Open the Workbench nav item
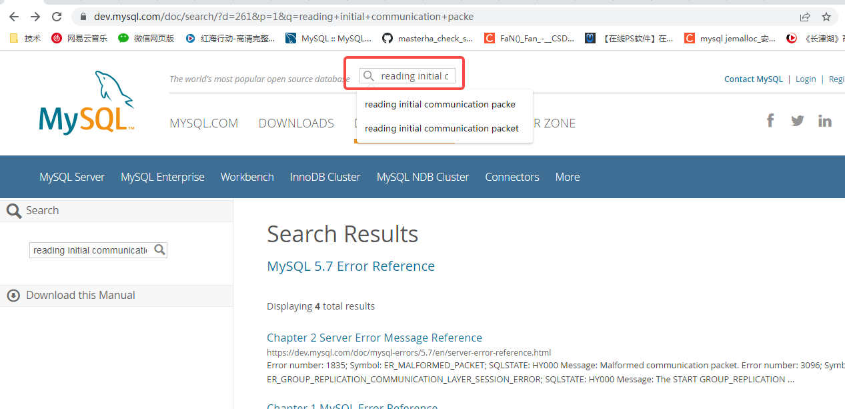This screenshot has width=845, height=409. point(247,177)
